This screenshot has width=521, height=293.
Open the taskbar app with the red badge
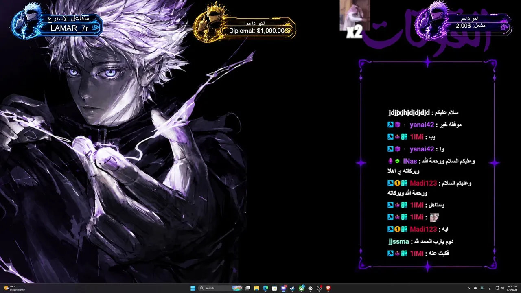tap(320, 288)
